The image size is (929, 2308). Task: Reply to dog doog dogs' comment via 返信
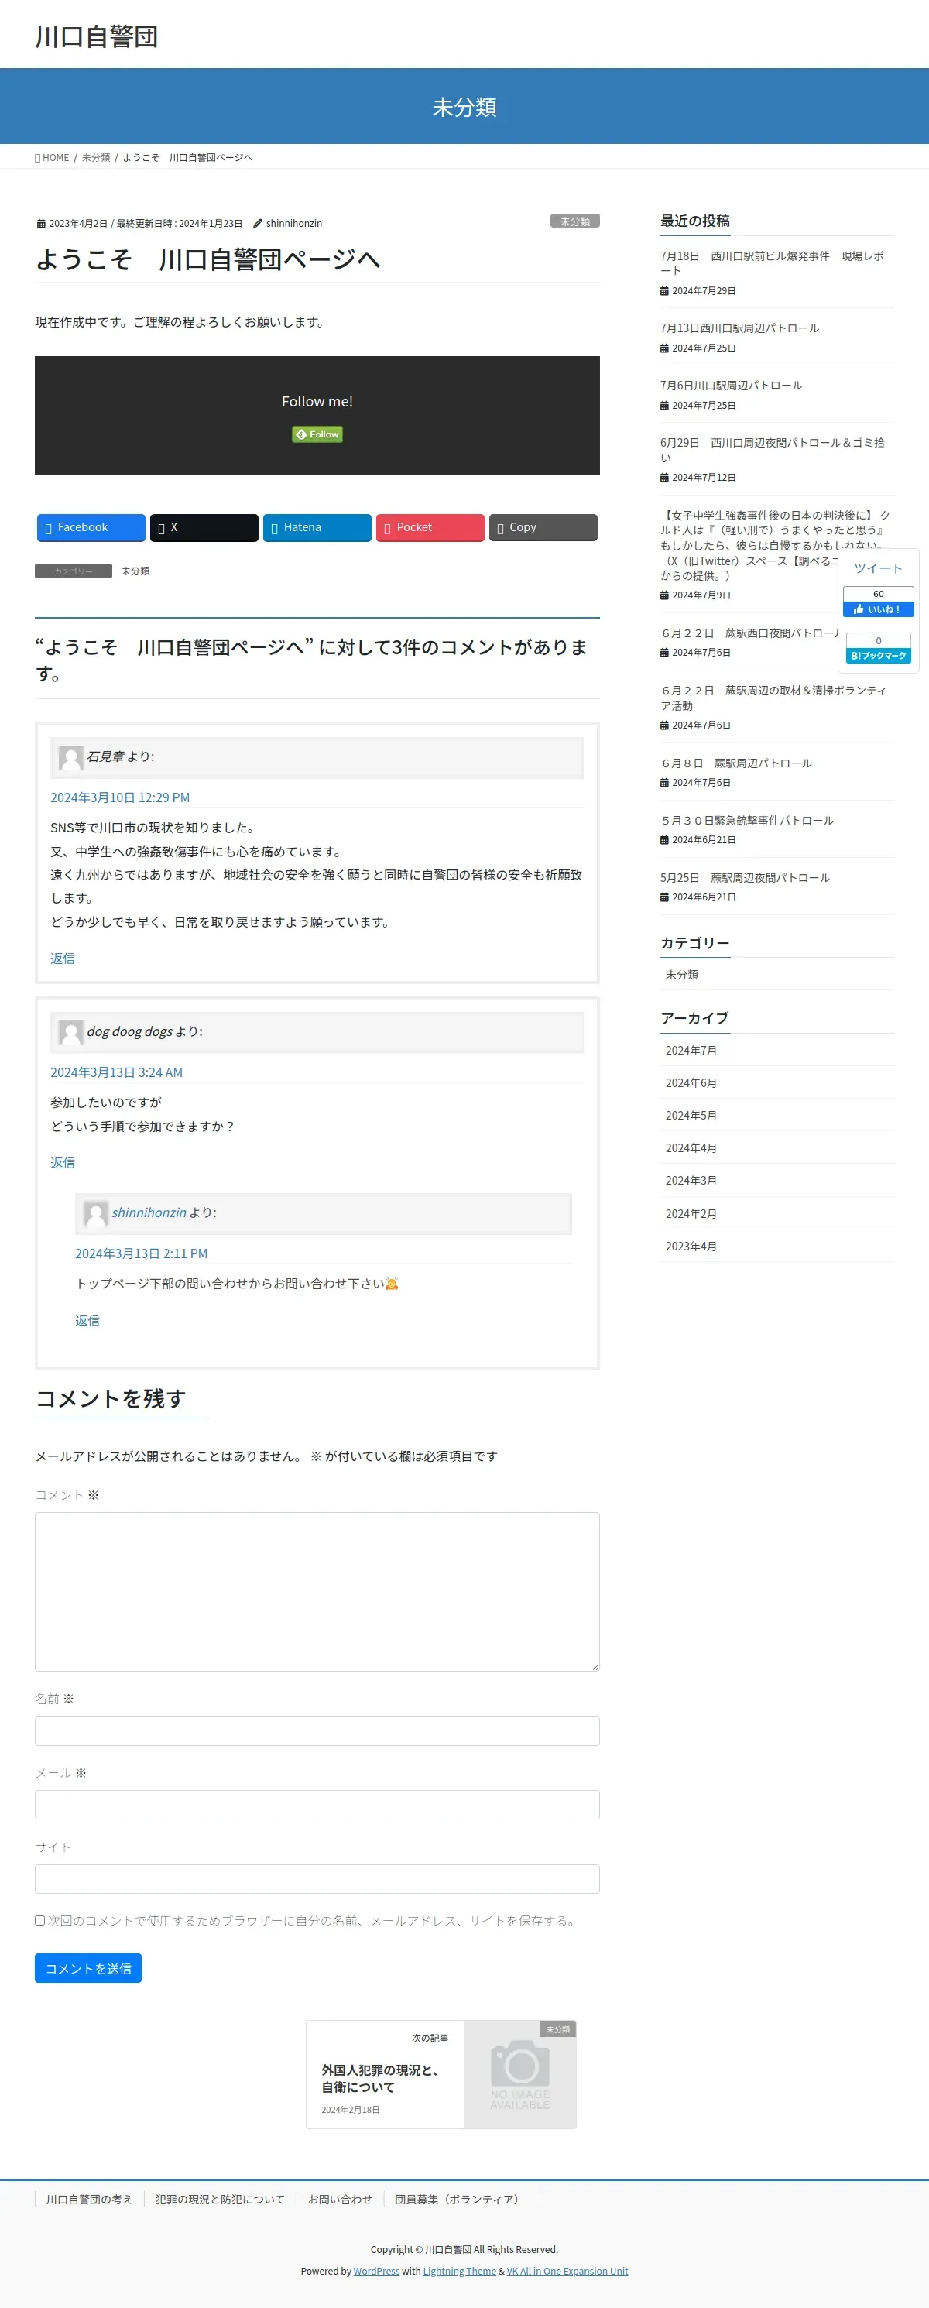click(x=63, y=1163)
